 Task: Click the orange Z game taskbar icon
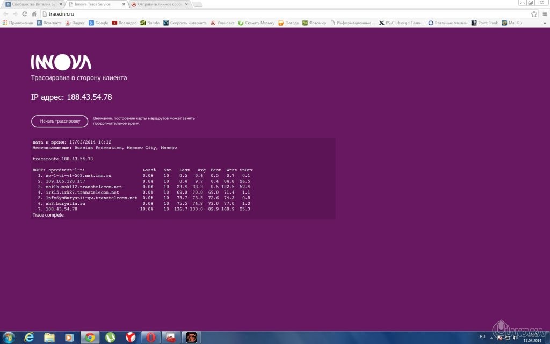(x=192, y=338)
